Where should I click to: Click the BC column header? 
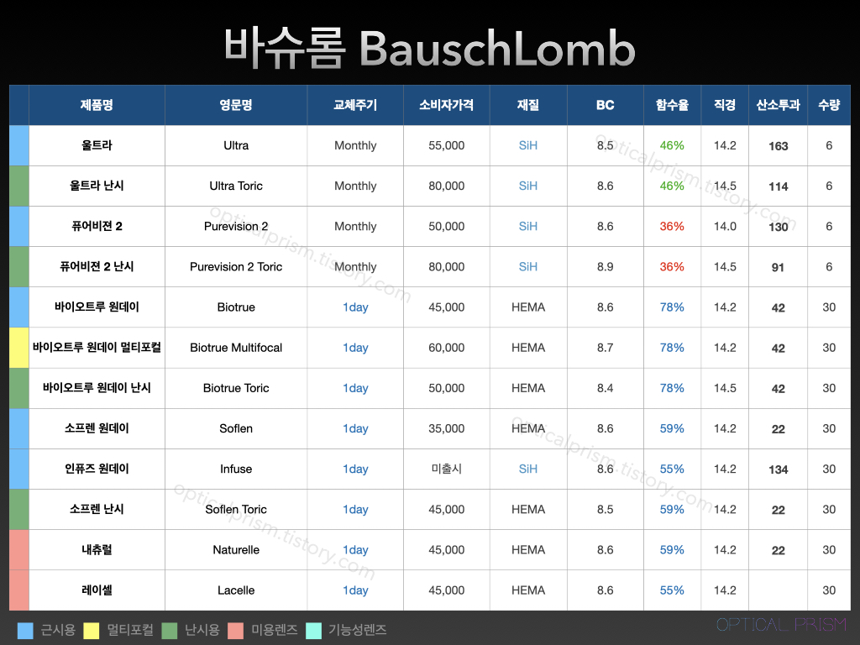tap(606, 105)
